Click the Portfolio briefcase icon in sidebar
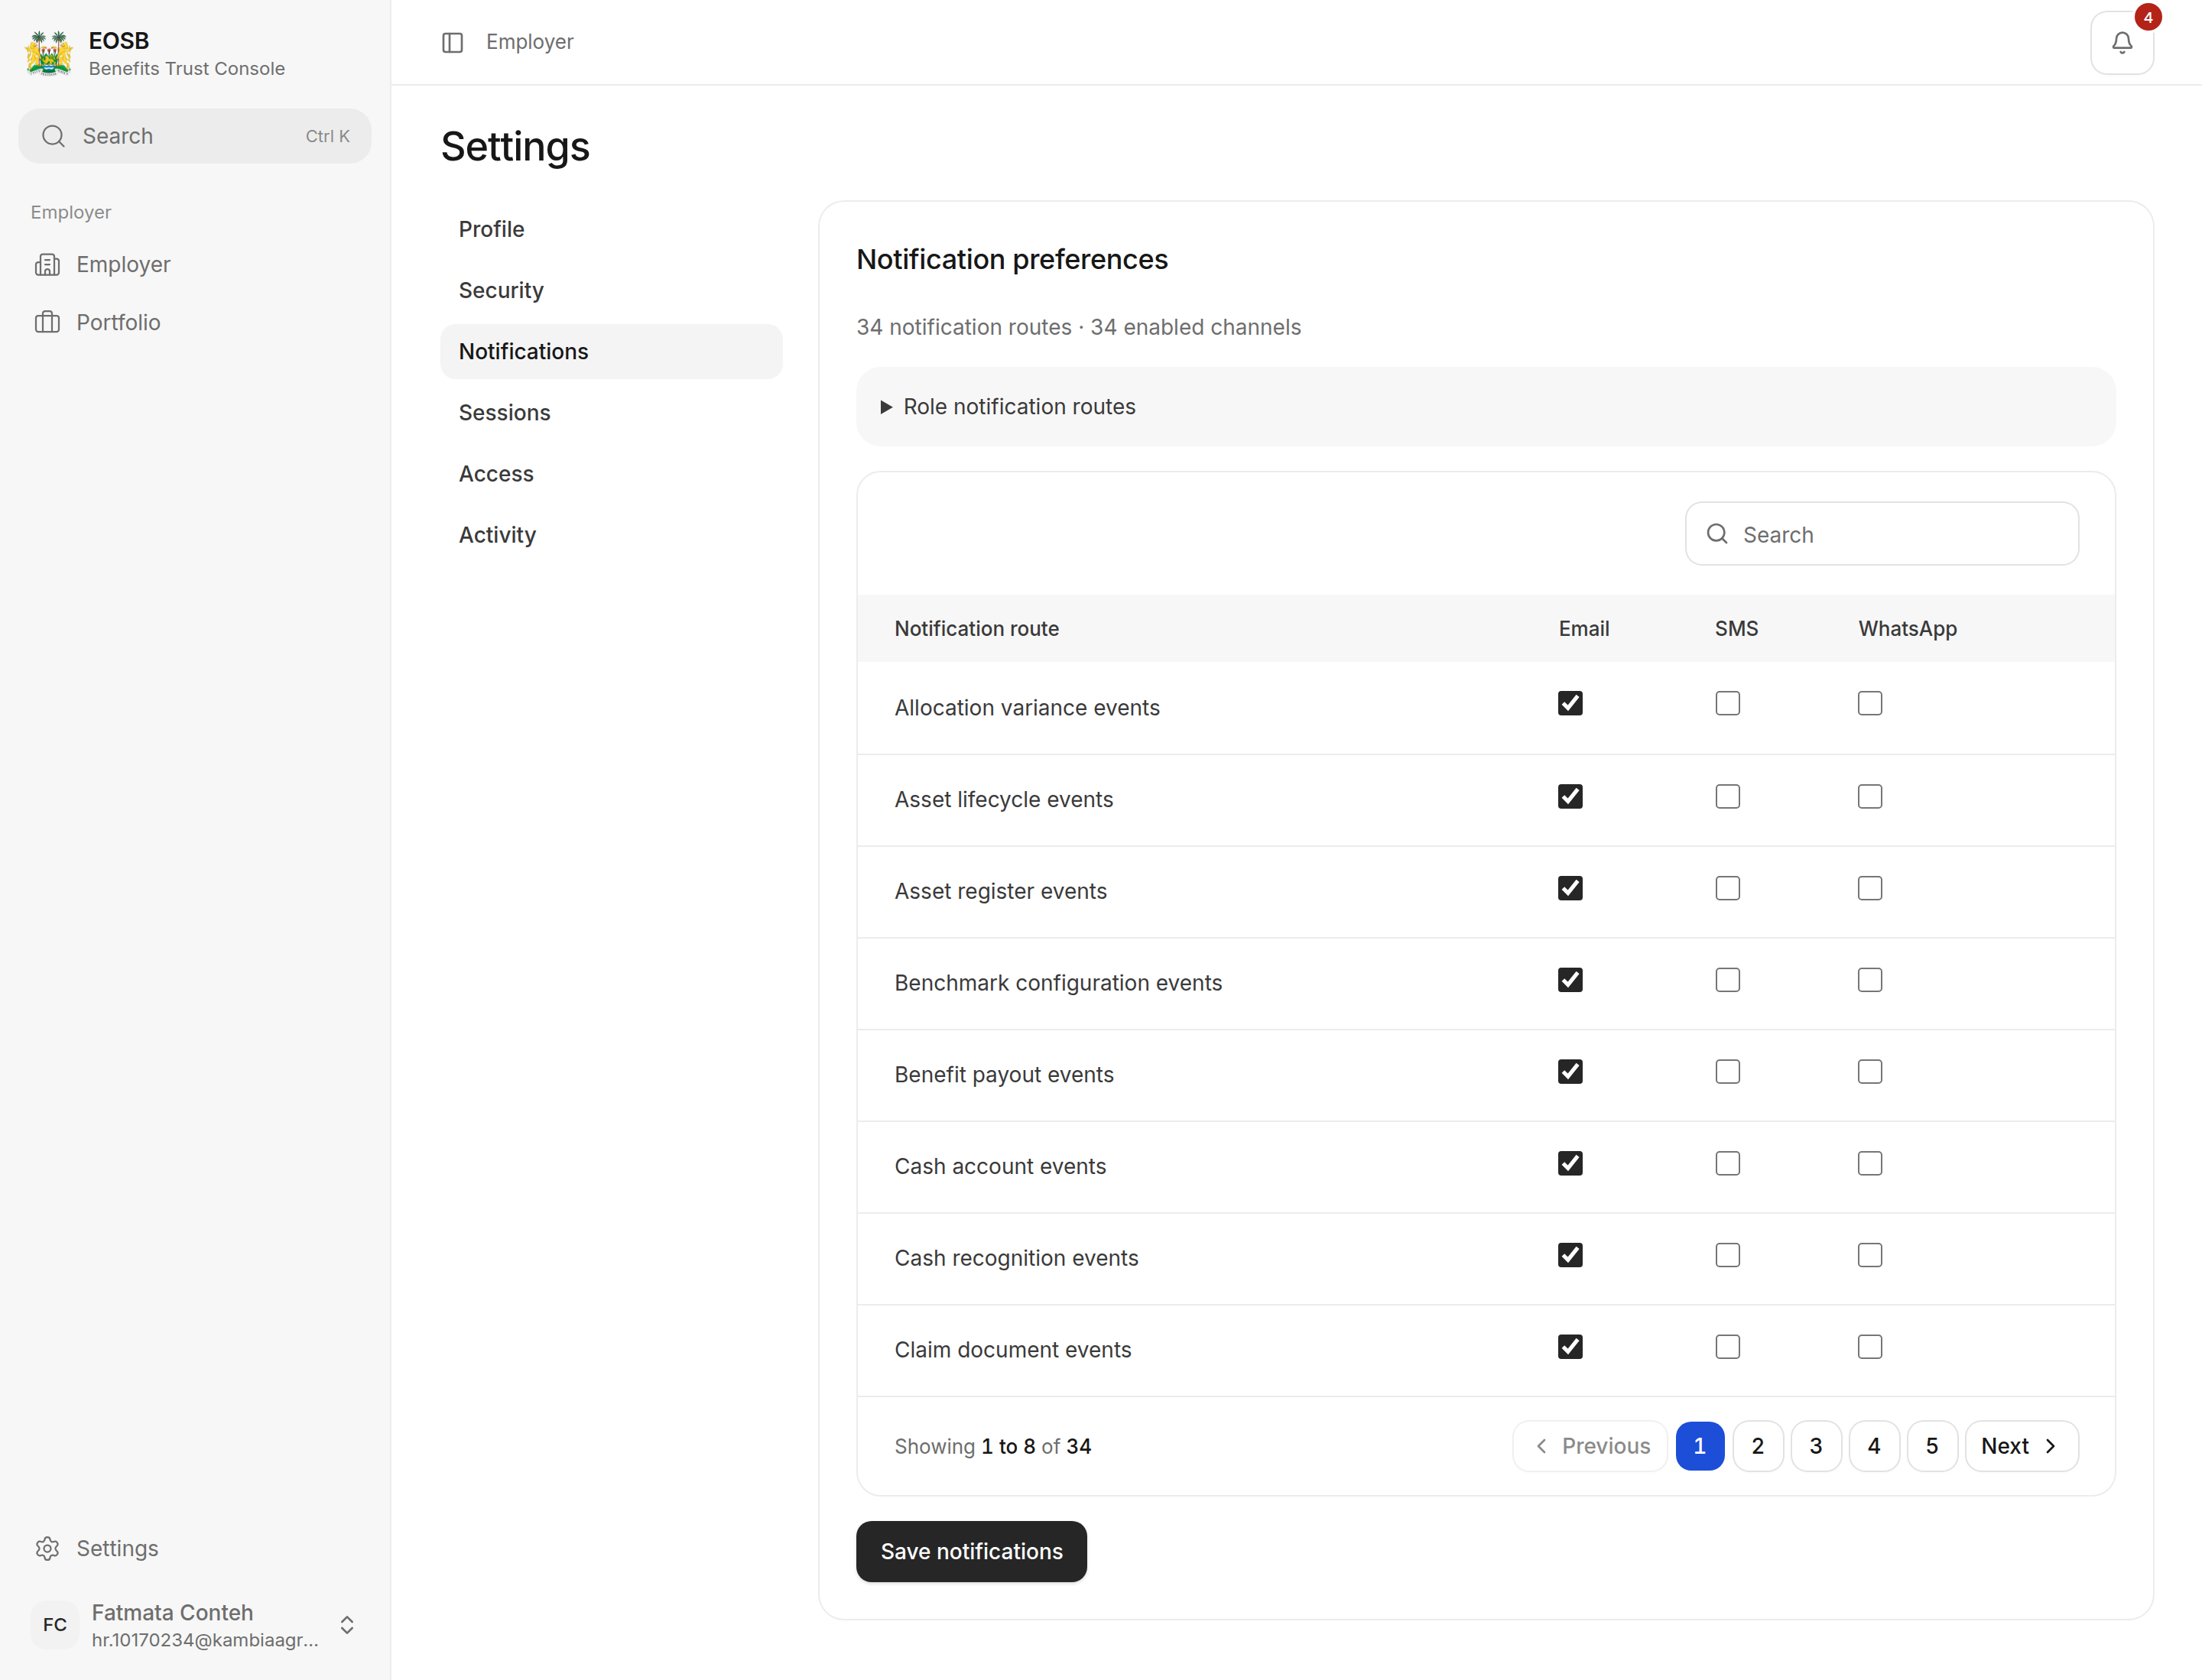Viewport: 2202px width, 1680px height. 47,322
